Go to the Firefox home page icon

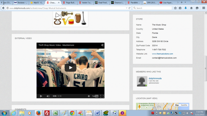(x=191, y=8)
